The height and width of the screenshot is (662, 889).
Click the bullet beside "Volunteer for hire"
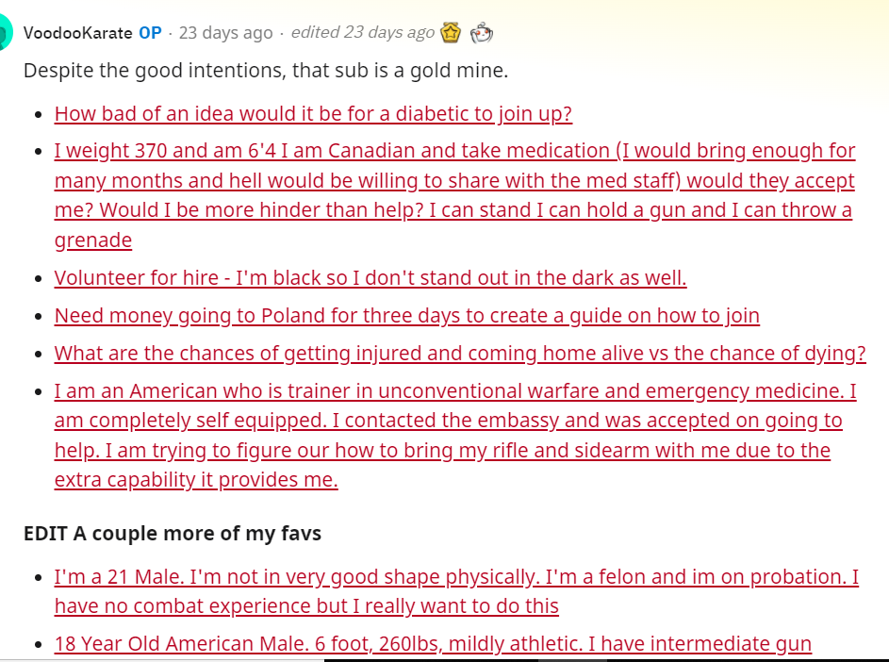pos(39,279)
